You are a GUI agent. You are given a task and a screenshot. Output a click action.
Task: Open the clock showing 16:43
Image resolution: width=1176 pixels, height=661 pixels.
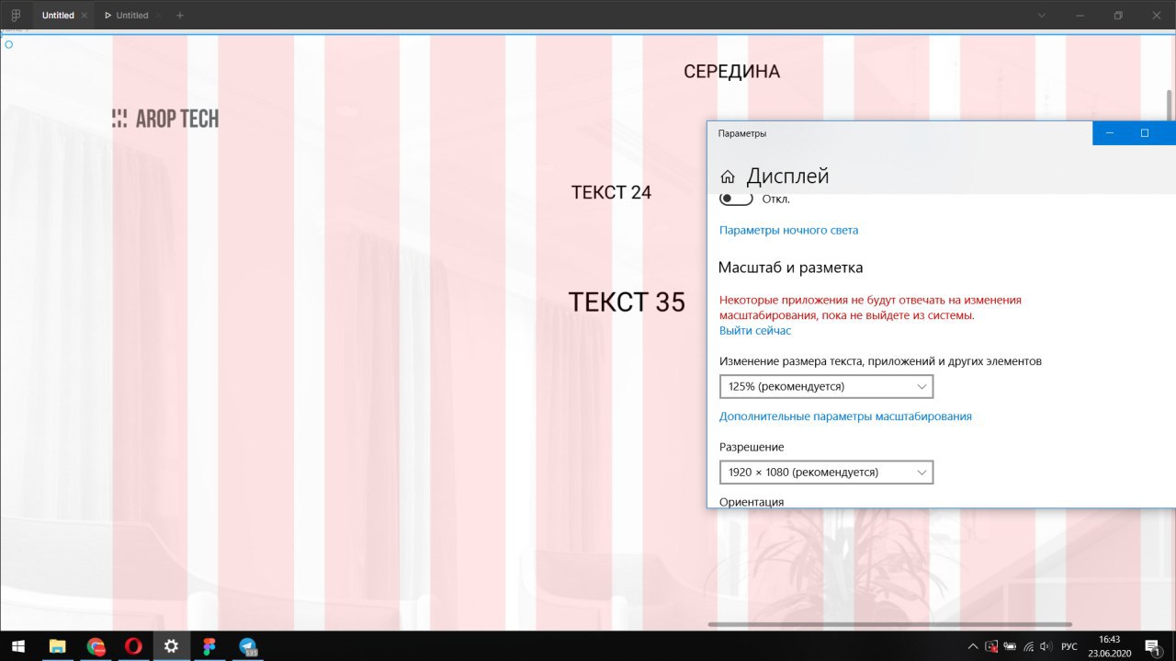pyautogui.click(x=1110, y=646)
